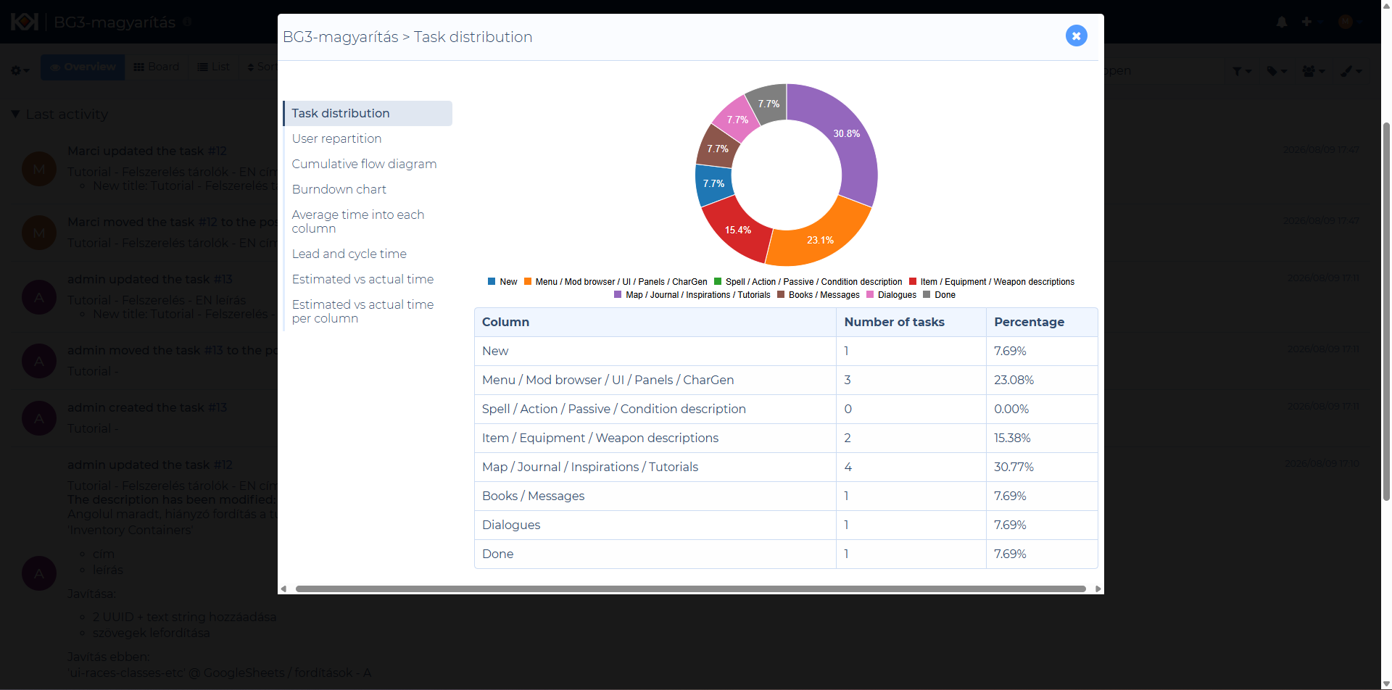Click the purple 30.8% donut segment

(846, 134)
